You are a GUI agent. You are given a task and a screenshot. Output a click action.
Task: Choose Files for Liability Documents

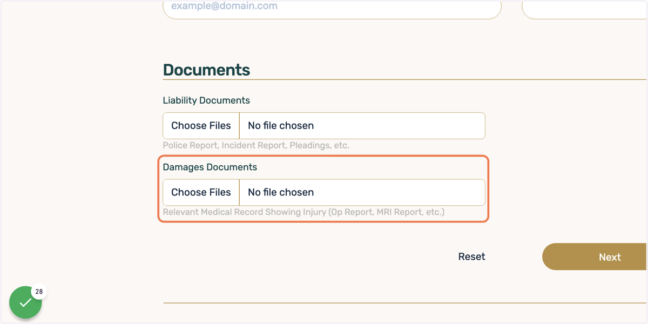coord(201,126)
